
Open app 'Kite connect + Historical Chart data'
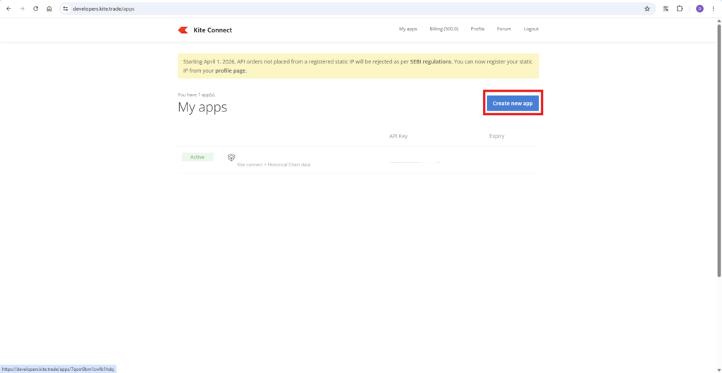[x=274, y=165]
